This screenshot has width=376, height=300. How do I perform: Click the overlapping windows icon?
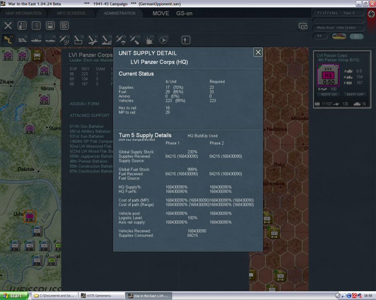point(303,26)
